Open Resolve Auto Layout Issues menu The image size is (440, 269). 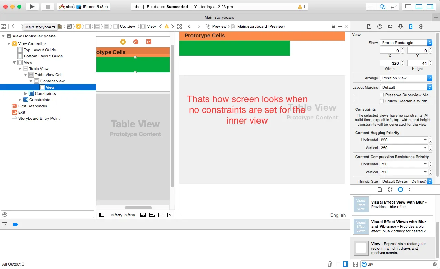[170, 215]
